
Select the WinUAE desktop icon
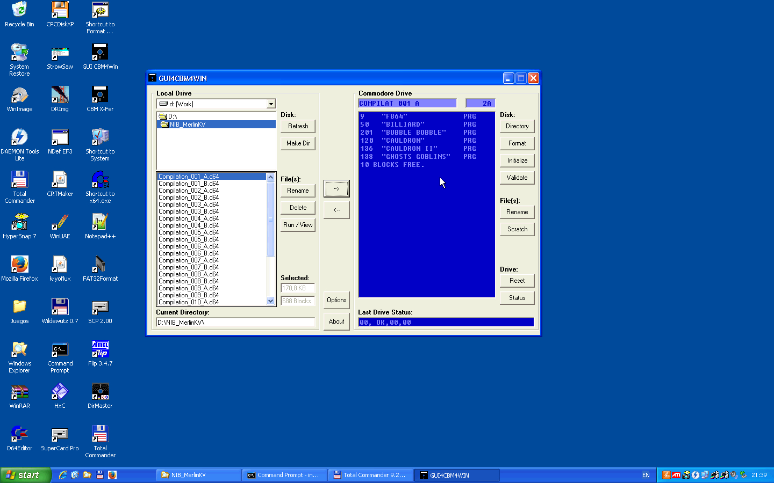point(60,226)
